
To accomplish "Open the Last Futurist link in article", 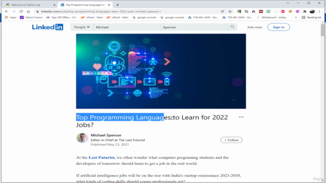I will tap(101, 158).
